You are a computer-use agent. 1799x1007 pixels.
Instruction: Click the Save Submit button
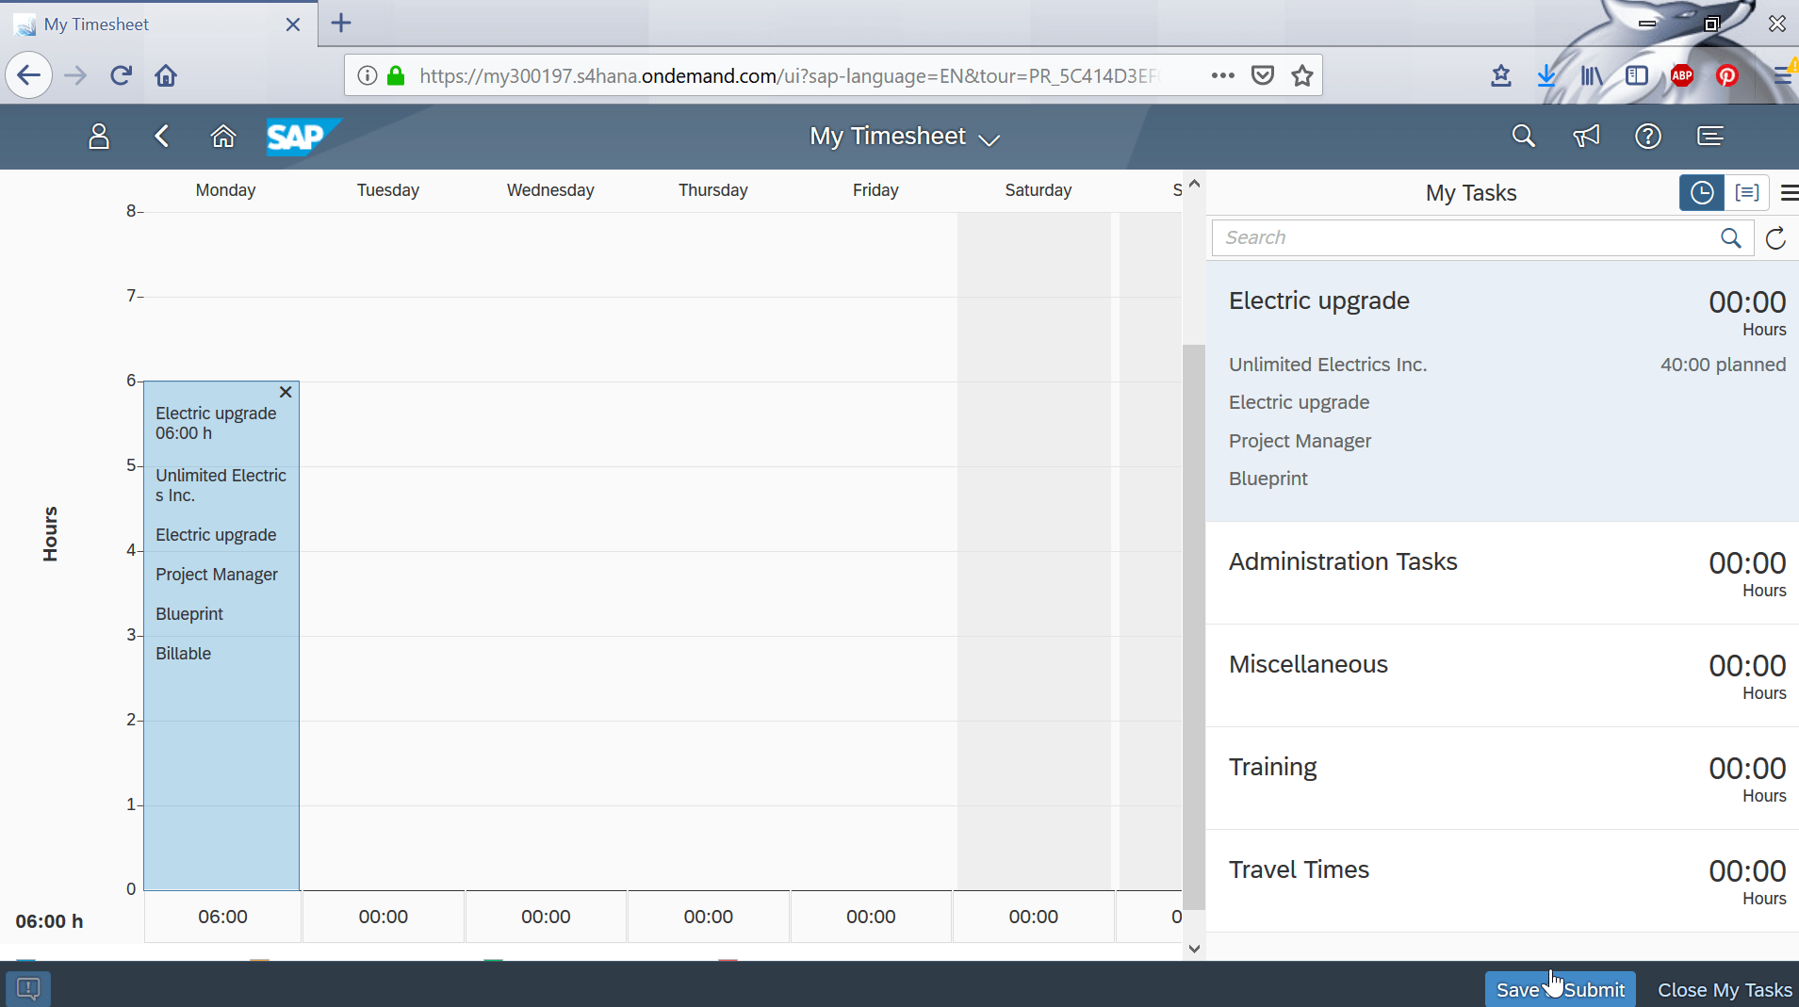click(x=1559, y=988)
